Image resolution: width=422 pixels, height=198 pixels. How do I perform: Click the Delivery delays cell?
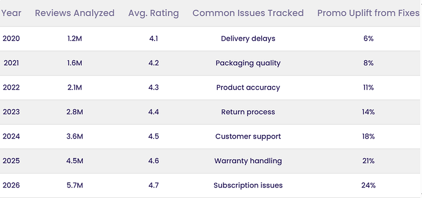click(248, 38)
